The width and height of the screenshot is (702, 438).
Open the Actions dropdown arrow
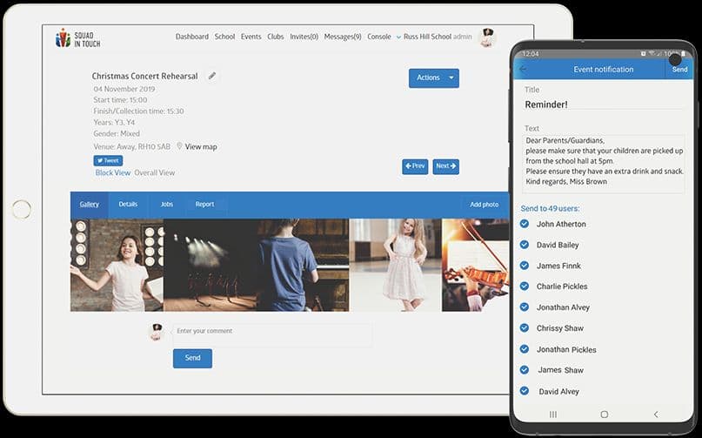tap(451, 77)
